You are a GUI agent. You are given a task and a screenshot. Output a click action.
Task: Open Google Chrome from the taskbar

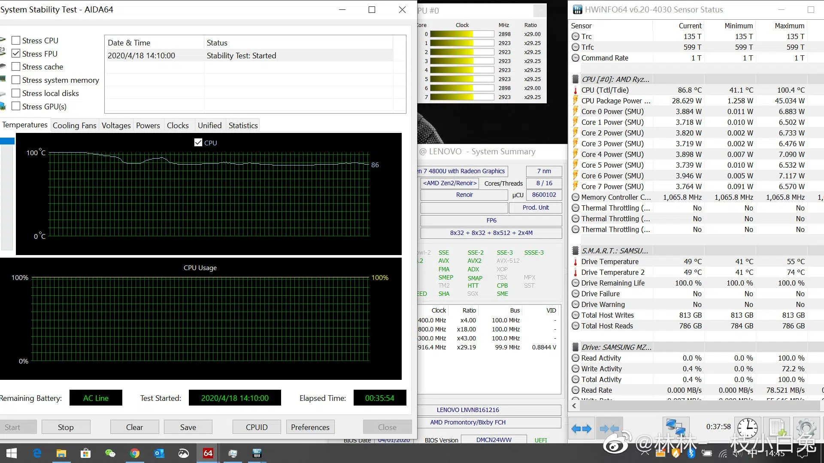(x=134, y=453)
